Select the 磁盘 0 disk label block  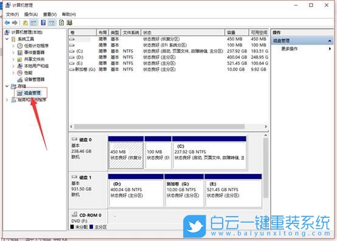[88, 152]
